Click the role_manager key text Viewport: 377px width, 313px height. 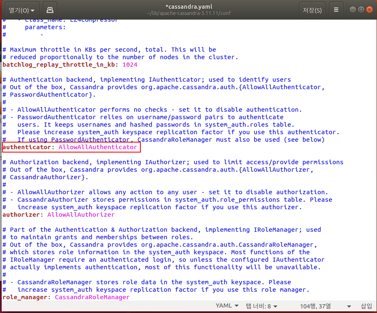[x=25, y=297]
